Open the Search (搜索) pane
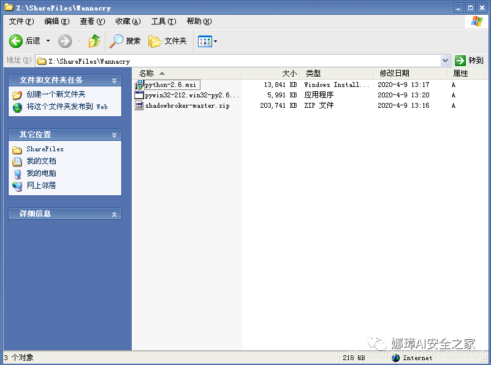 point(124,41)
